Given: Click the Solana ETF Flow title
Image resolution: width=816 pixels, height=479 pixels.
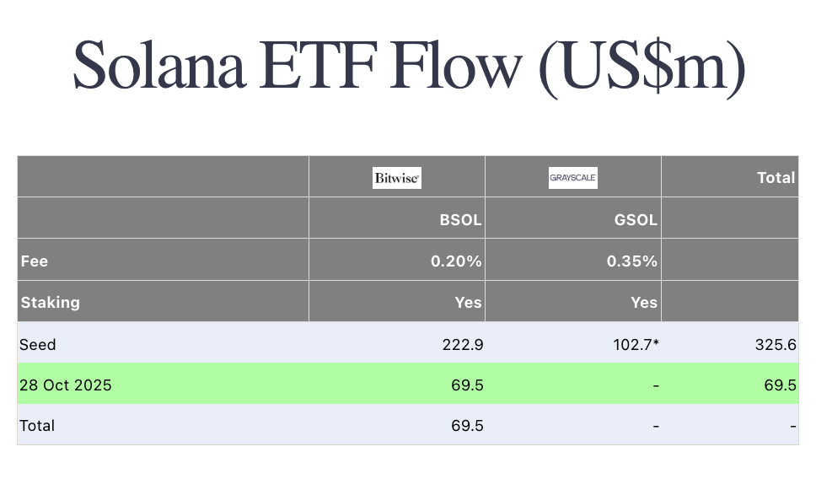Looking at the screenshot, I should 409,64.
